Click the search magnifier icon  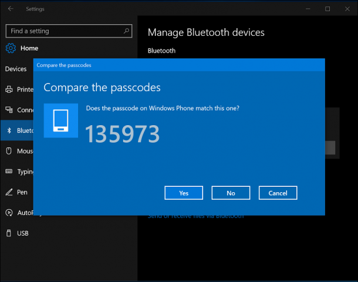point(126,31)
